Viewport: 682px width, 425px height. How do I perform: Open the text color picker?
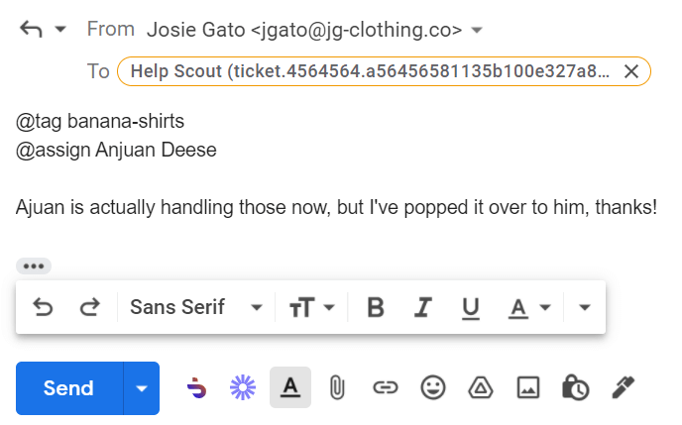(529, 308)
